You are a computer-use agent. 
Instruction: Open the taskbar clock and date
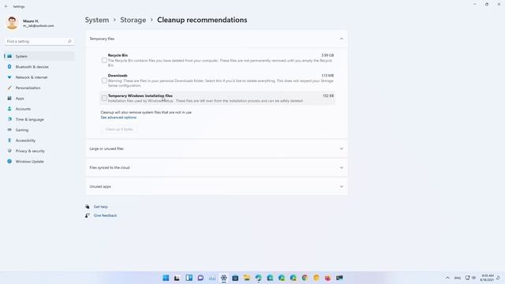[487, 278]
